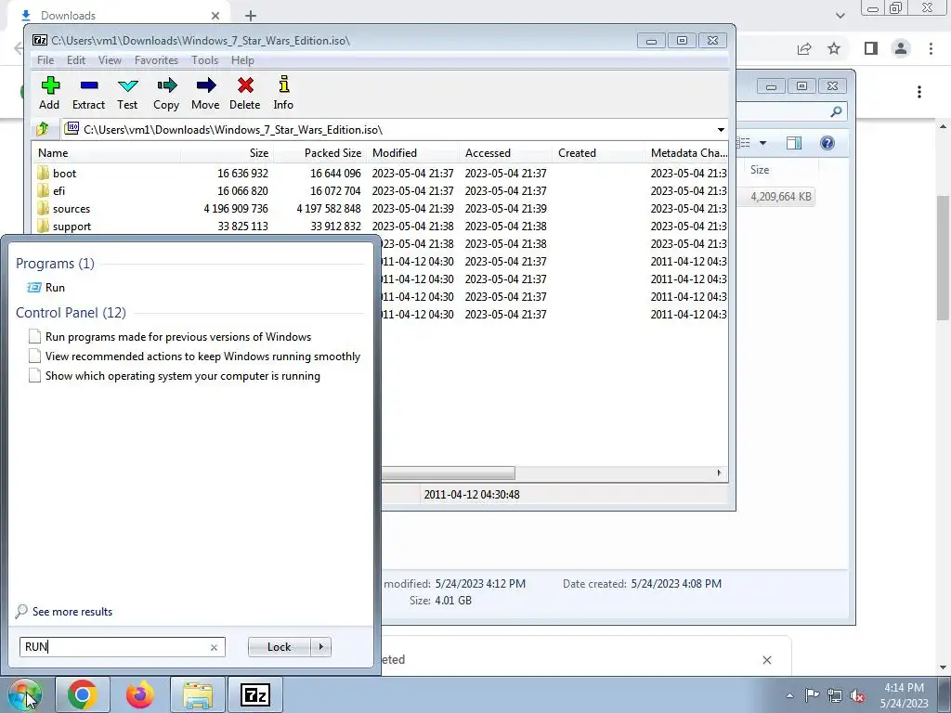Open the Favorites menu
This screenshot has width=951, height=713.
tap(156, 60)
